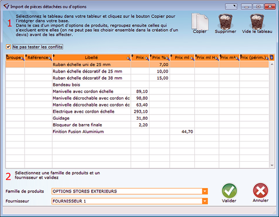The width and height of the screenshot is (279, 217).
Task: Open the Famille de produits dropdown arrow
Action: pyautogui.click(x=205, y=191)
